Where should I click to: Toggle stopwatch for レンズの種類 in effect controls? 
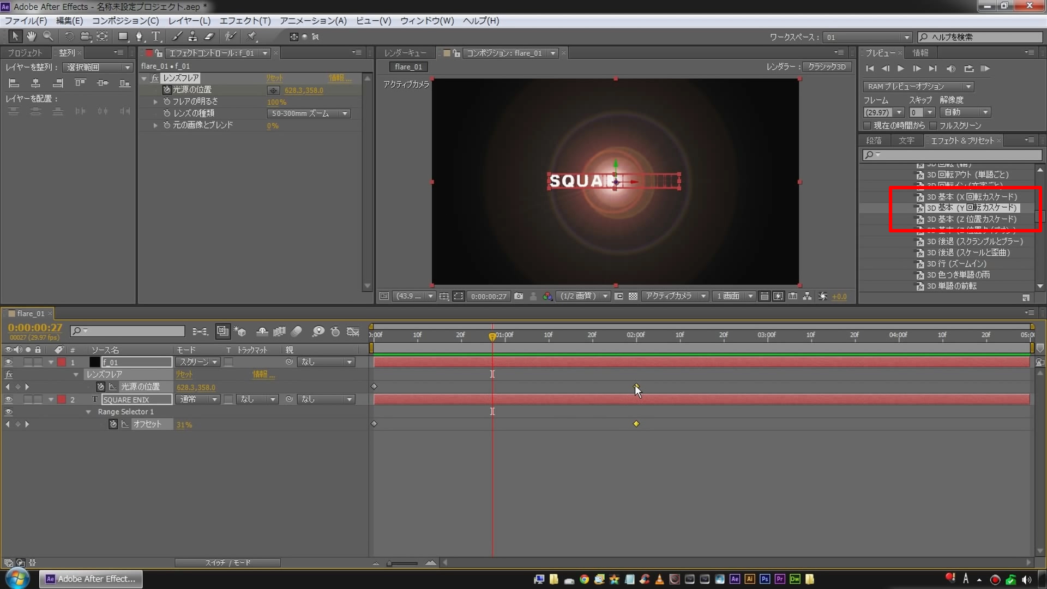click(167, 113)
